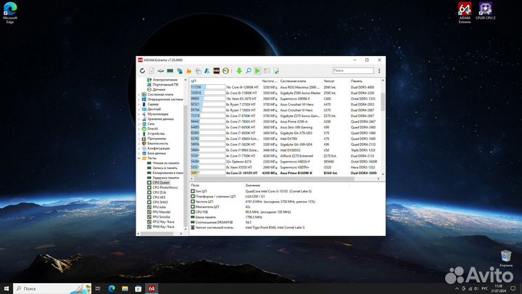This screenshot has width=522, height=294.
Task: Expand the Хранение данных node
Action: click(138, 119)
